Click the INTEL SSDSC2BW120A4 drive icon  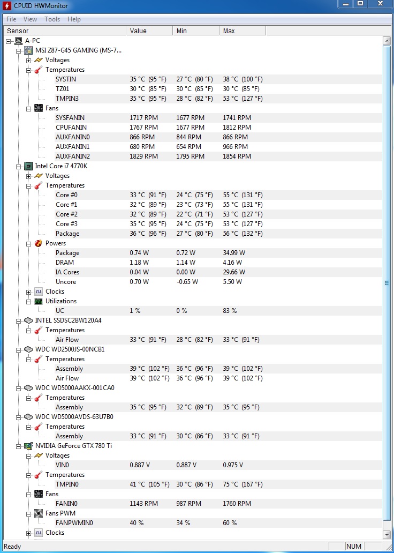(x=28, y=320)
